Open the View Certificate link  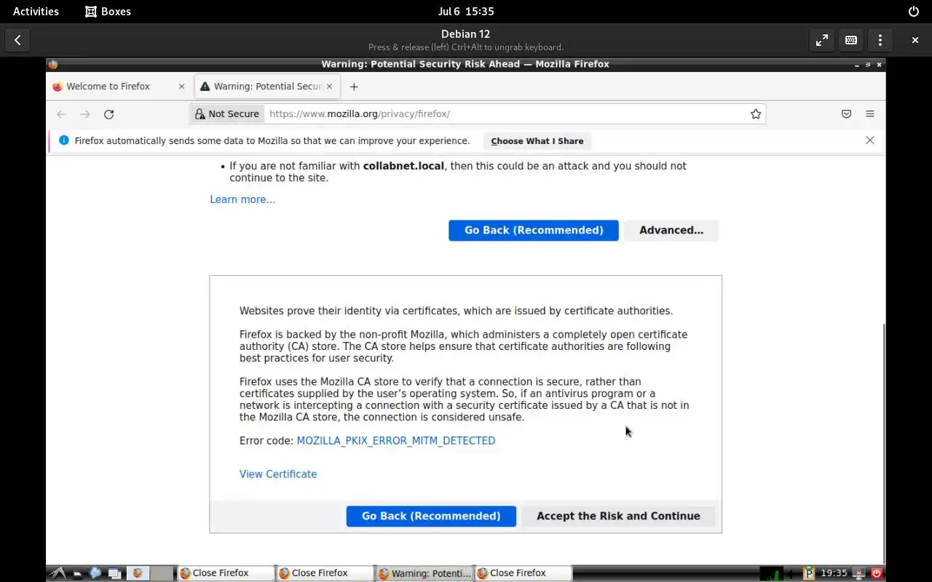pos(278,474)
